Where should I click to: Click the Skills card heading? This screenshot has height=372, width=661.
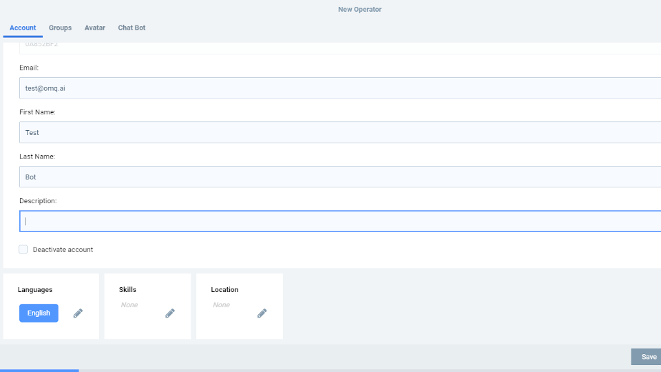(x=127, y=290)
